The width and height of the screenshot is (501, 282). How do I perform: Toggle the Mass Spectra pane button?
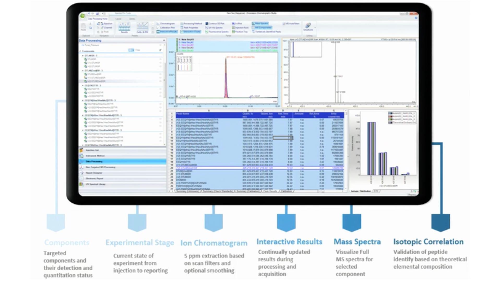[260, 23]
